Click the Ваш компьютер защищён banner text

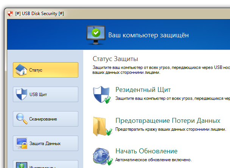148,35
